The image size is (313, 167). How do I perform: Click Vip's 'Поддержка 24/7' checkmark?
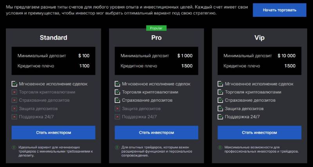point(220,117)
